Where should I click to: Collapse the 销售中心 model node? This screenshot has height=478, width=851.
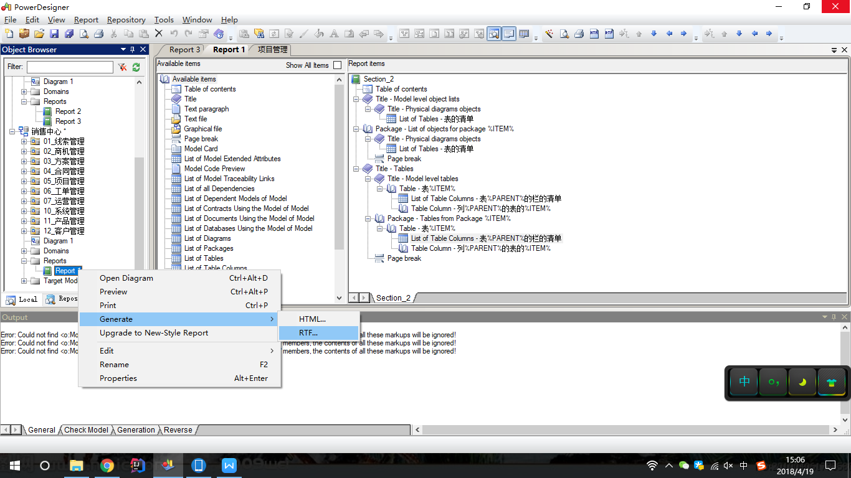[12, 131]
